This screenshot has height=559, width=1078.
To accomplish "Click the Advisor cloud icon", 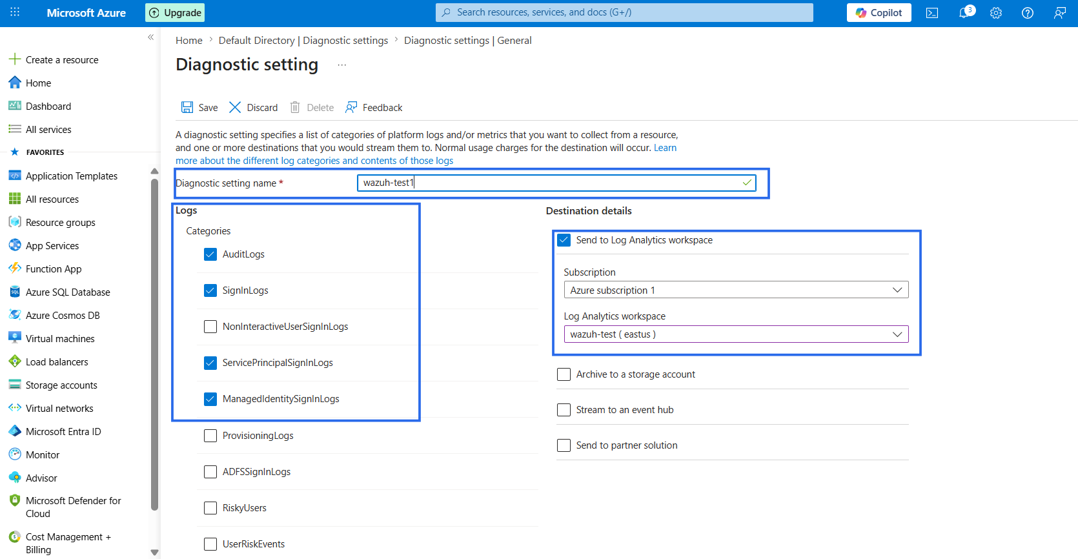I will [15, 478].
